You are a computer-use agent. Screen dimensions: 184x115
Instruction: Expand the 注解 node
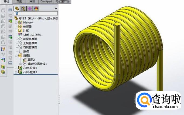[16, 31]
